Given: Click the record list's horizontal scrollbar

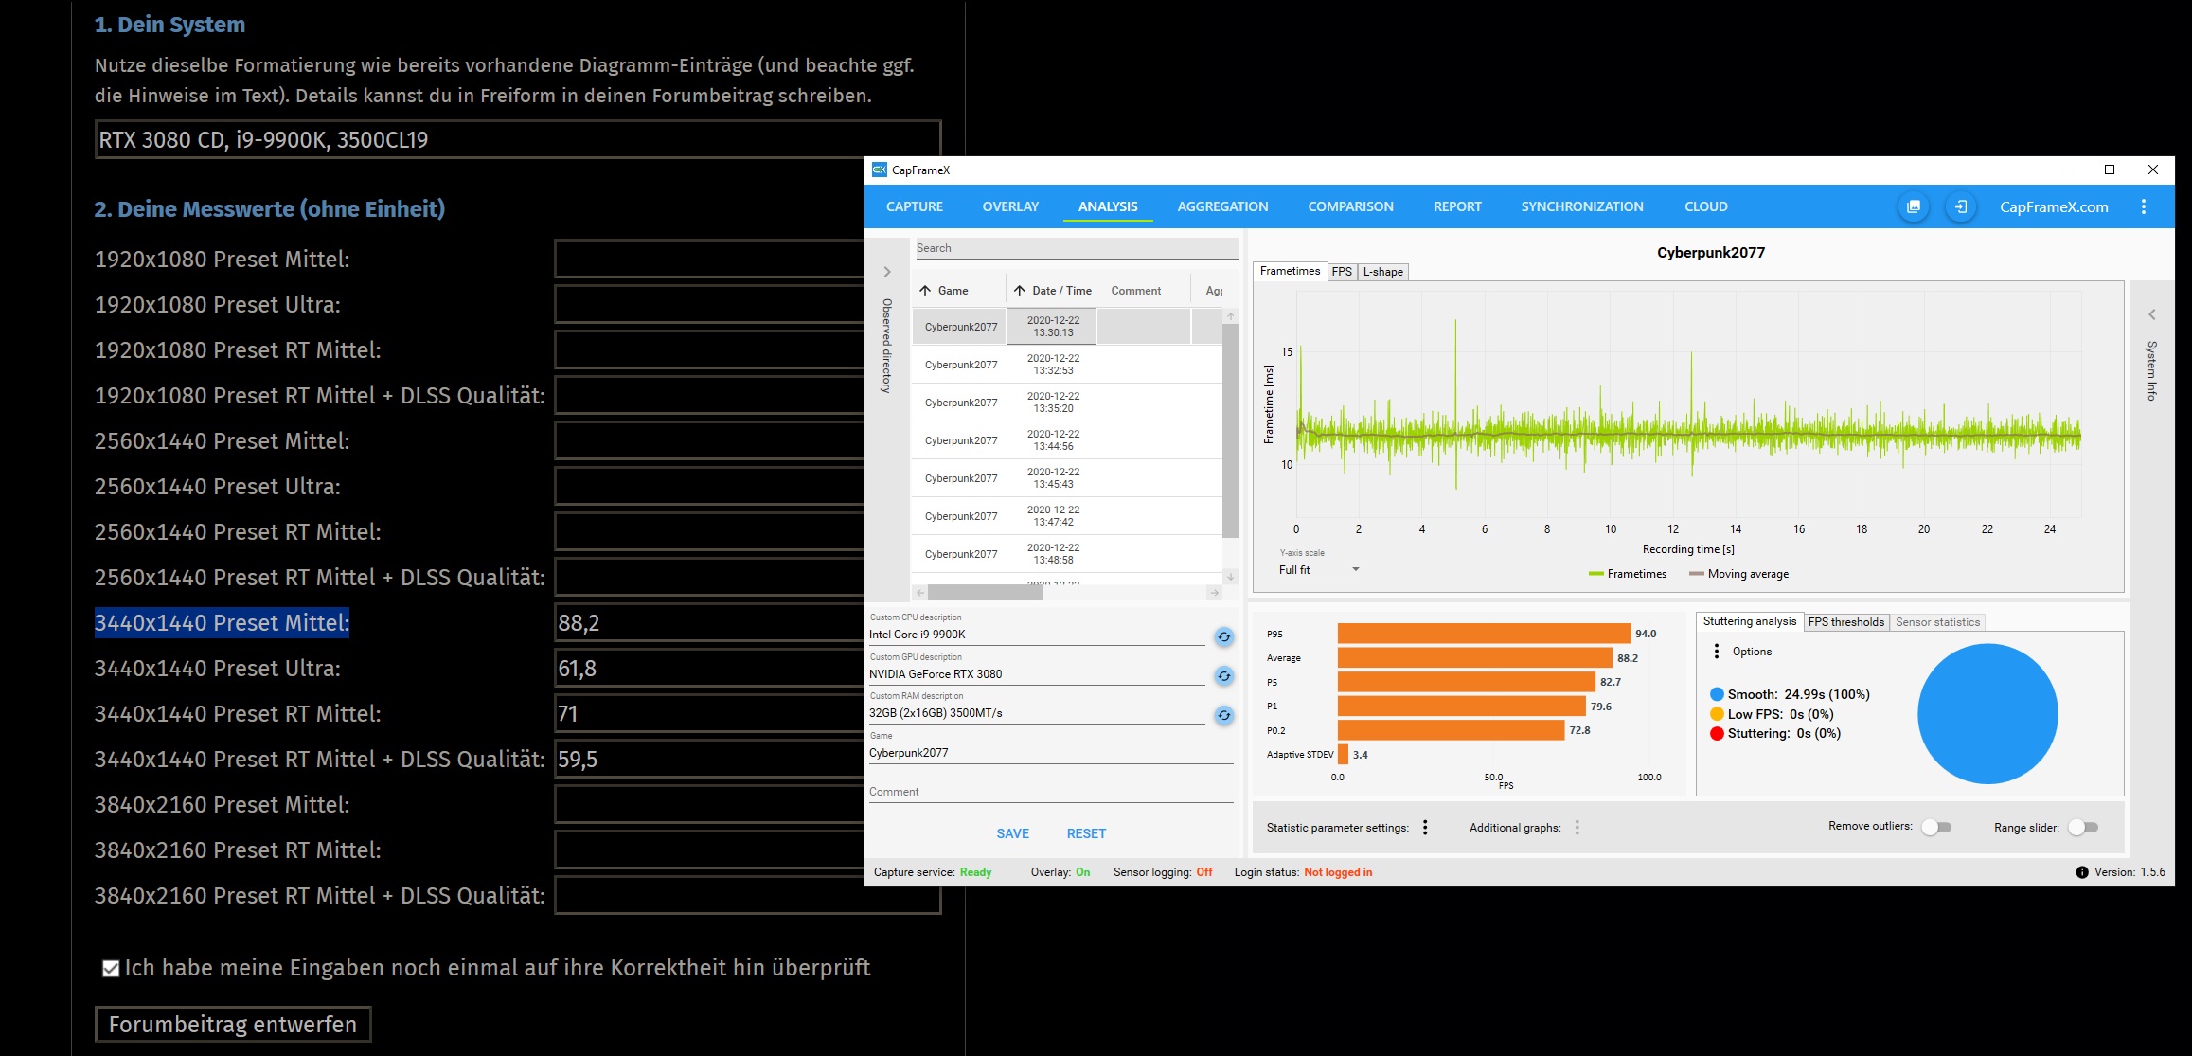Looking at the screenshot, I should [985, 593].
